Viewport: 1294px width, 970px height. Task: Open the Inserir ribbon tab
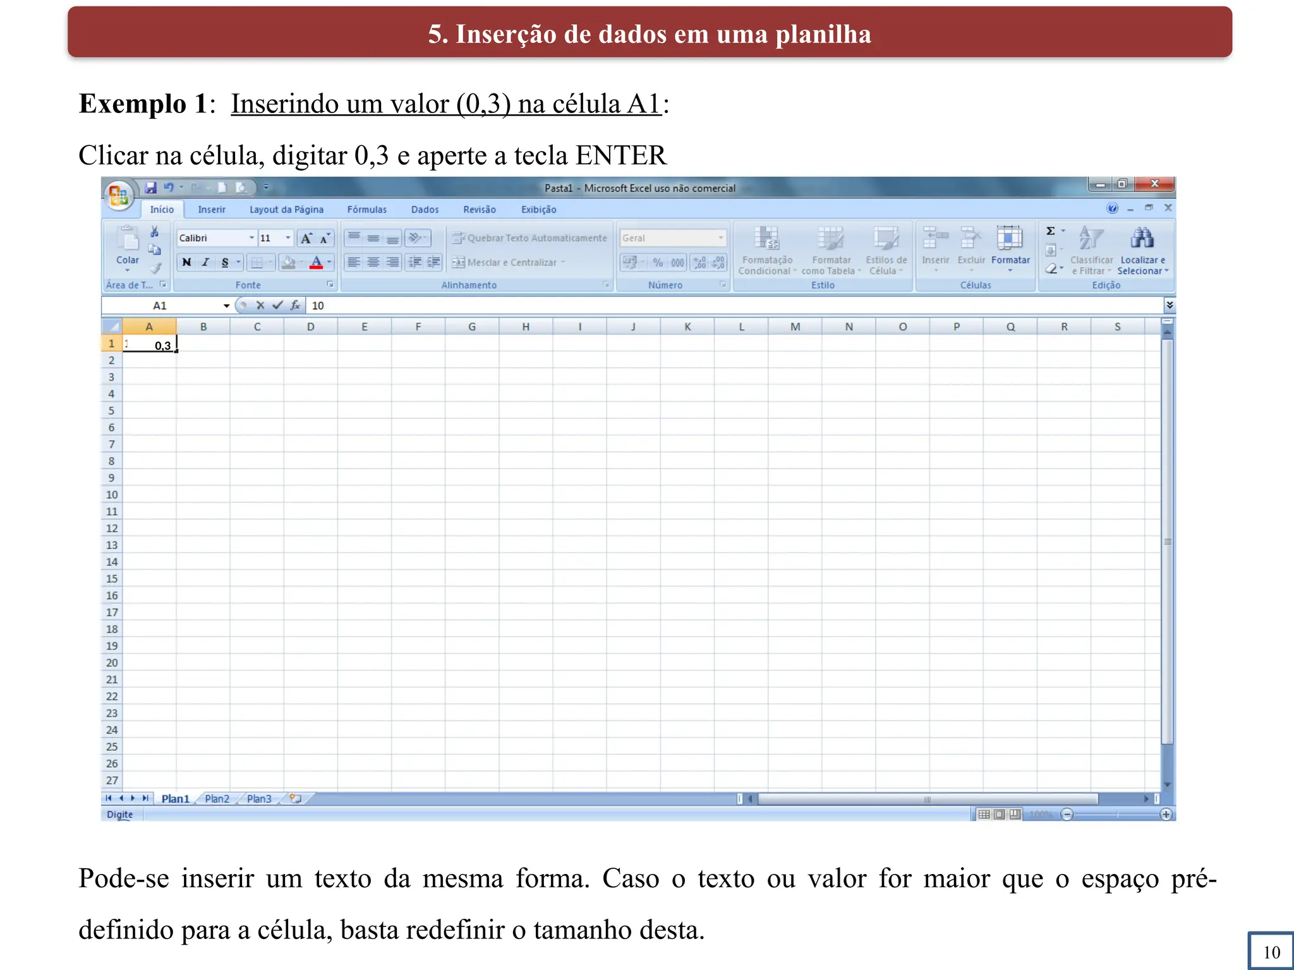pos(212,210)
